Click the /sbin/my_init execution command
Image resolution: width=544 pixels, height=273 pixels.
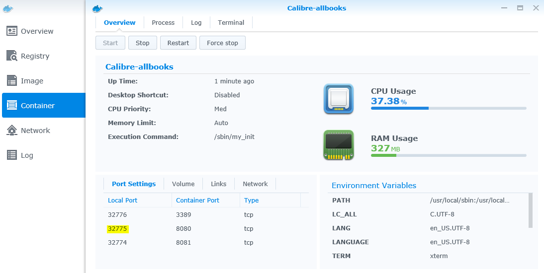pos(234,137)
